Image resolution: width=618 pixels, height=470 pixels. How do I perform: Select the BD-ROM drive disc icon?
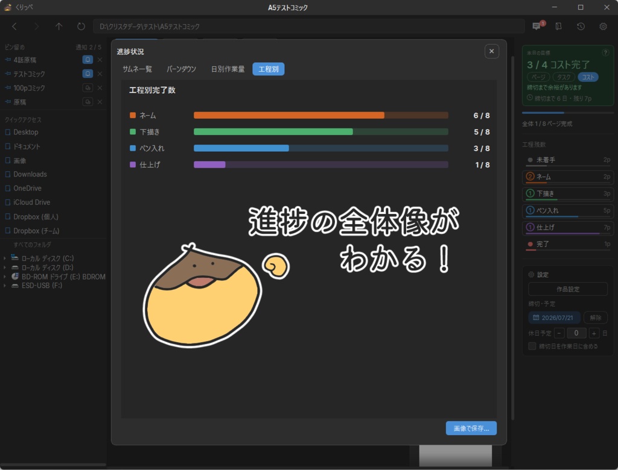(x=15, y=277)
